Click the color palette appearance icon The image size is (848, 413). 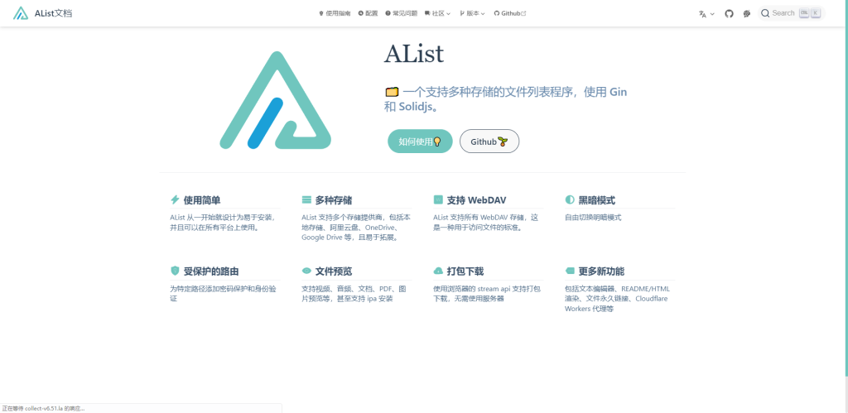coord(747,13)
